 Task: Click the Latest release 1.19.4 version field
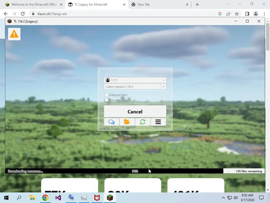[133, 86]
